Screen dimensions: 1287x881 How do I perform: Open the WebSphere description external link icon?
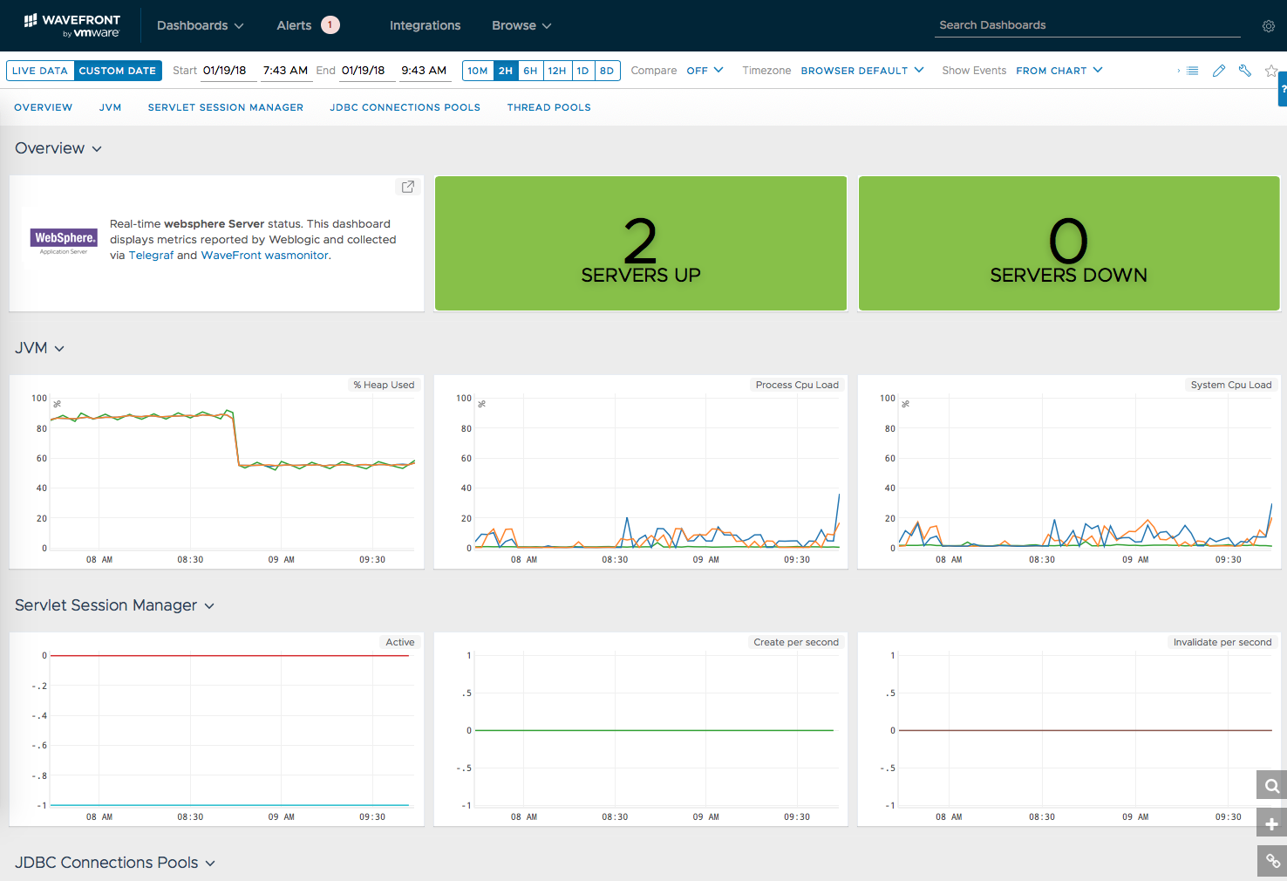coord(407,187)
